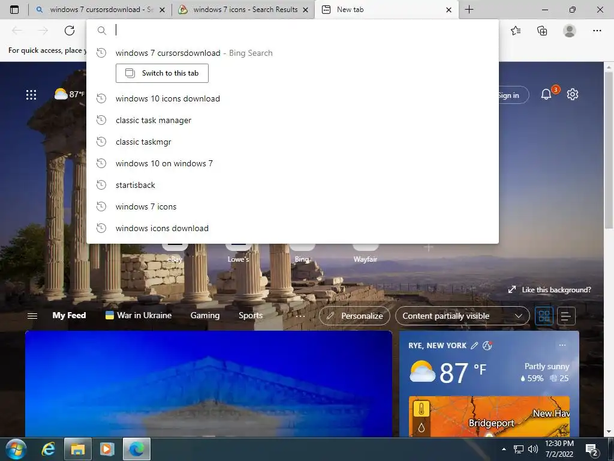Open File Explorer from taskbar
The height and width of the screenshot is (461, 614).
click(x=77, y=449)
